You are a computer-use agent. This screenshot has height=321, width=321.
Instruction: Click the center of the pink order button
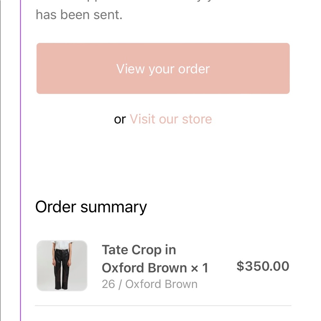pyautogui.click(x=163, y=68)
